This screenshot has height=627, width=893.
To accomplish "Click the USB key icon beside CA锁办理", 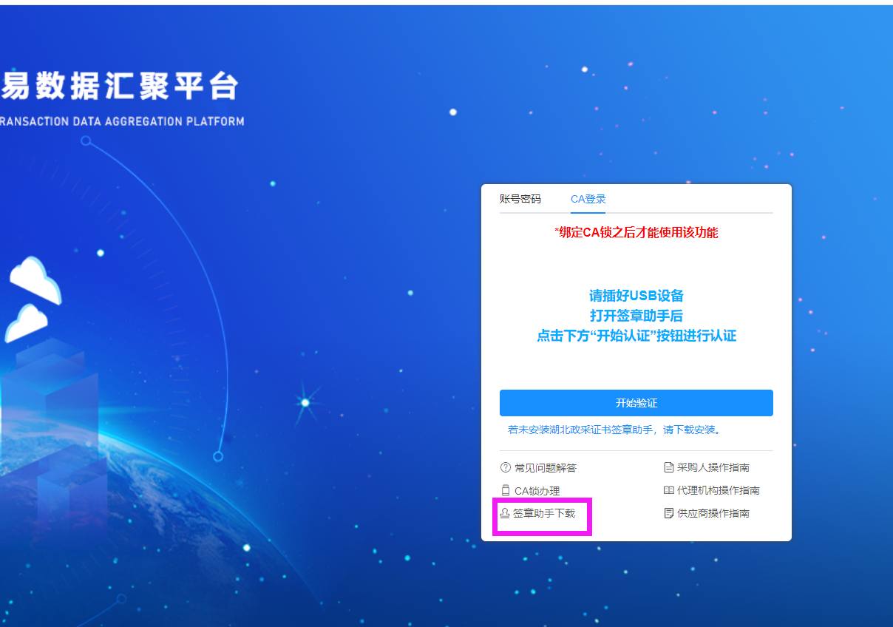I will (x=506, y=490).
